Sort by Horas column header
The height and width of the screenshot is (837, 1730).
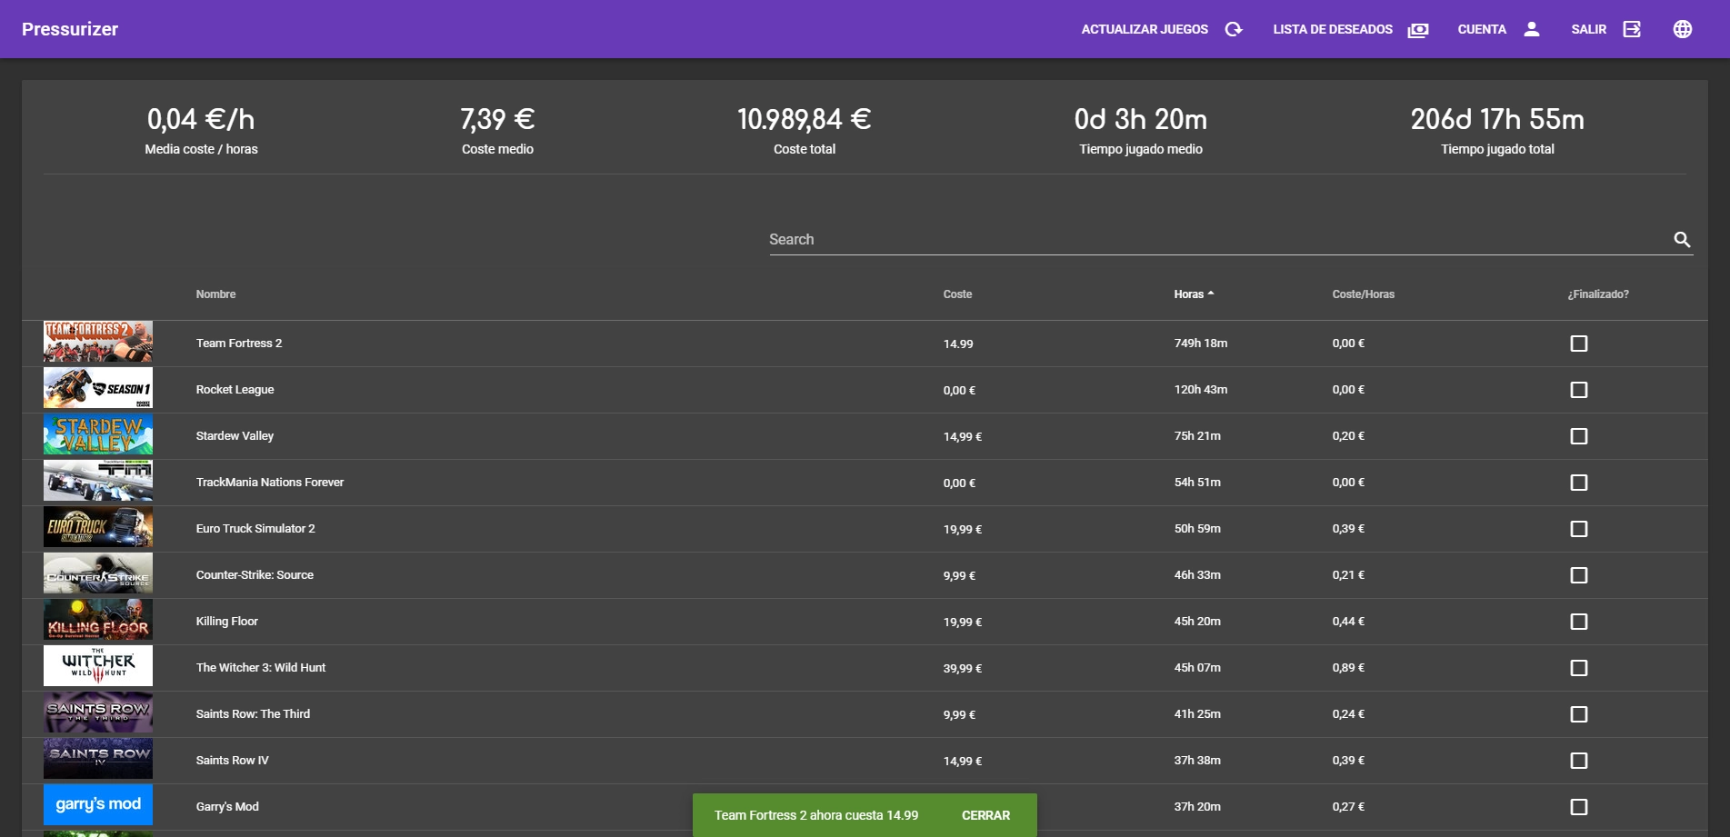click(1188, 294)
